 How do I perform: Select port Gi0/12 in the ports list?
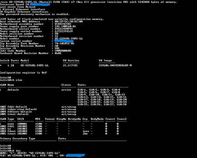120,95
